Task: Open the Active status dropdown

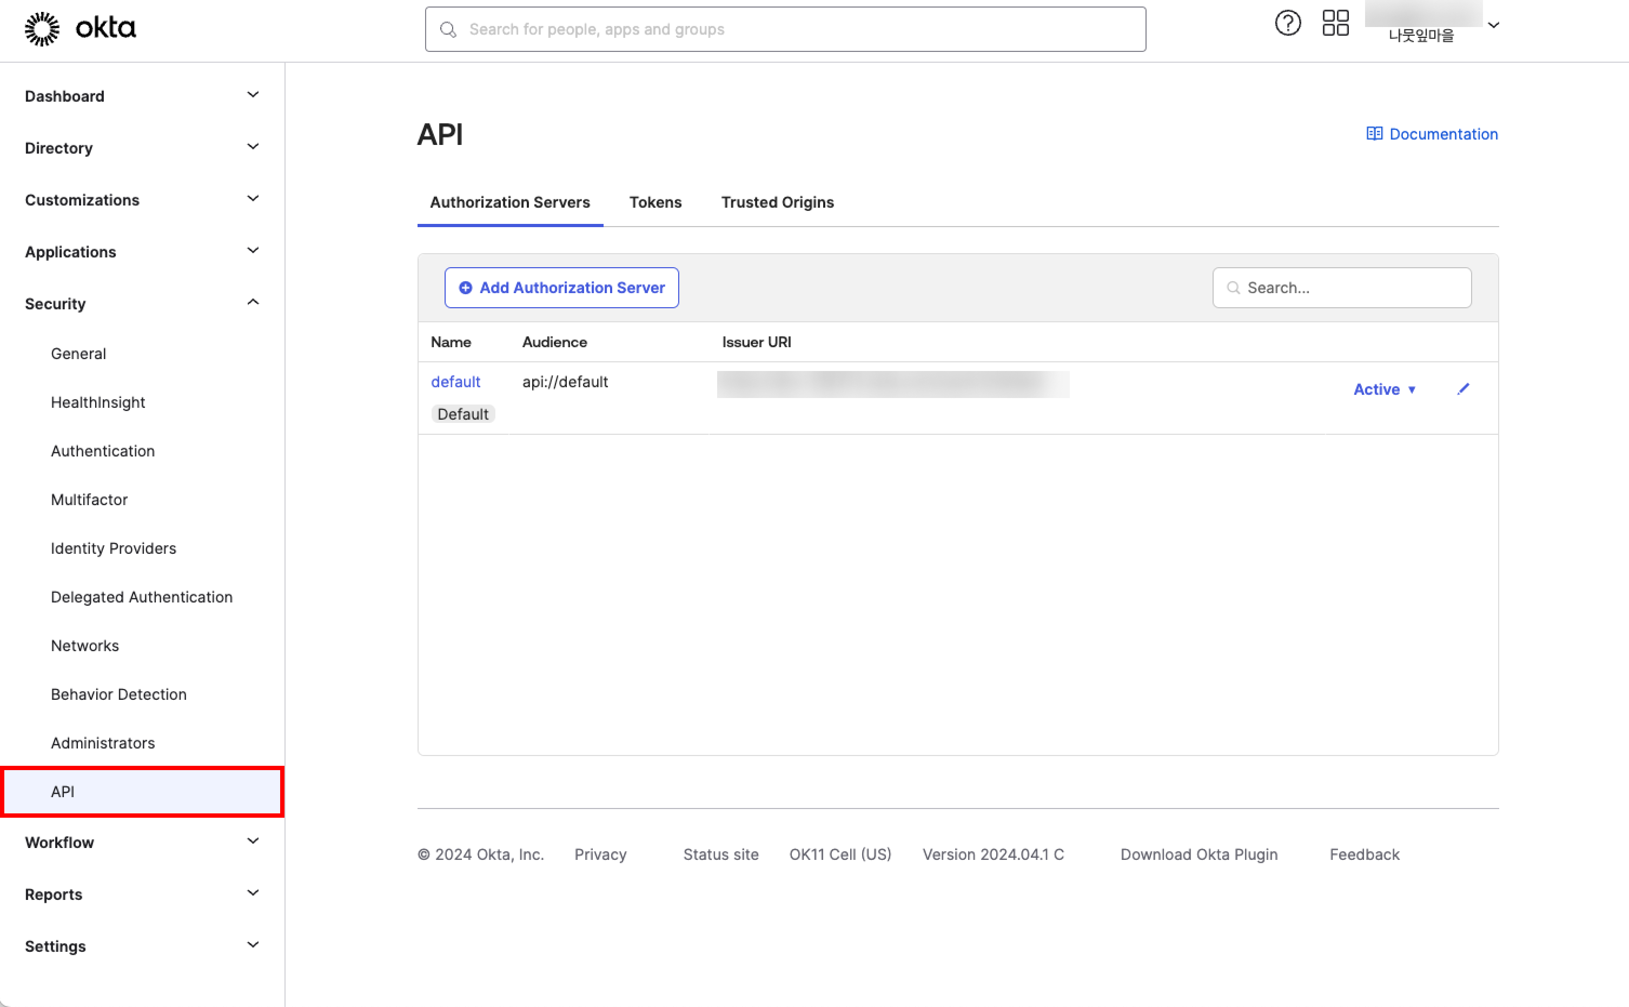Action: point(1385,389)
